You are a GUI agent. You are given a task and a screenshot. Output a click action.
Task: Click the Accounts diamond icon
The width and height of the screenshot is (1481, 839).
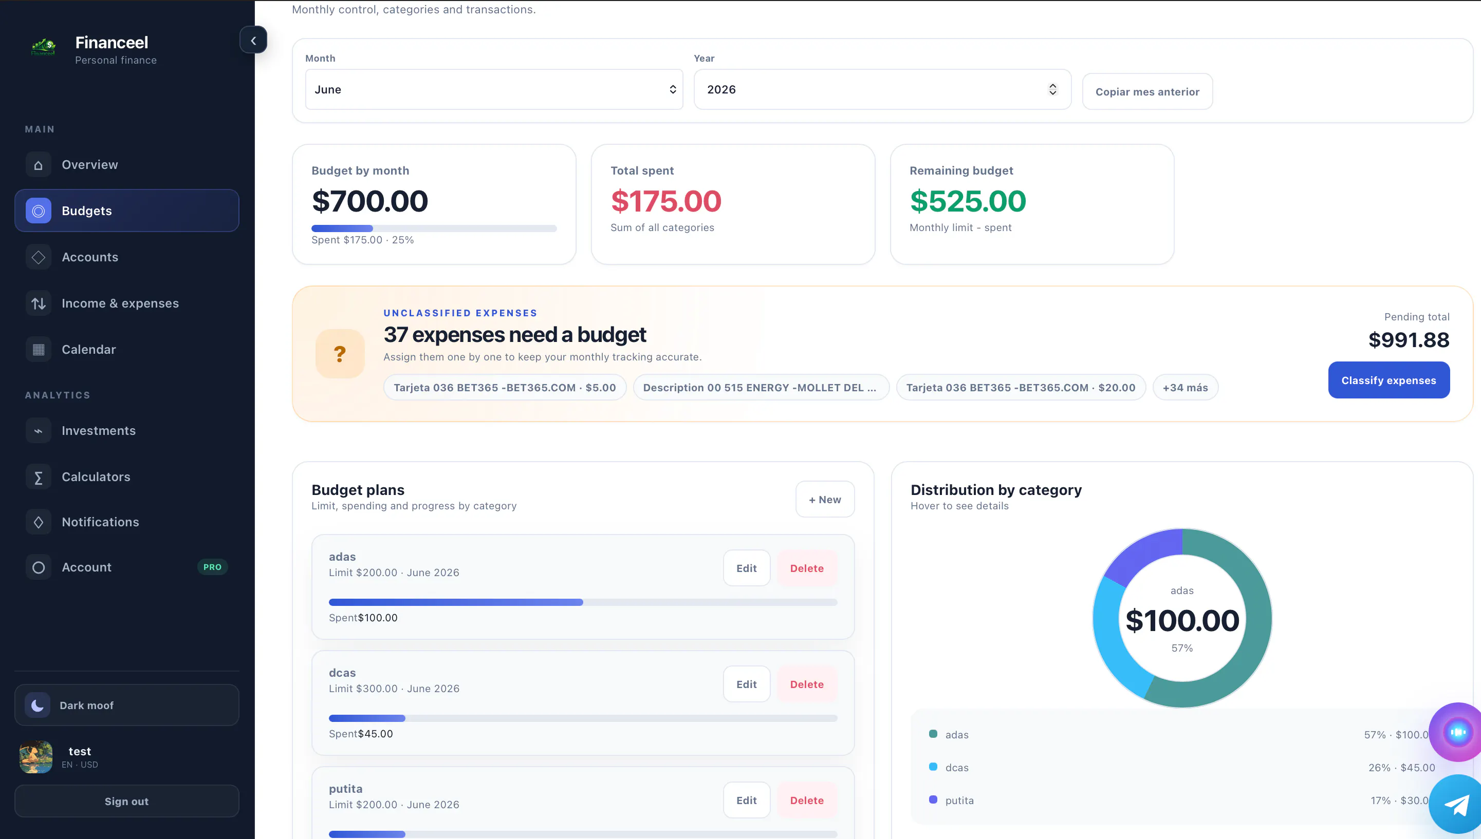coord(39,257)
